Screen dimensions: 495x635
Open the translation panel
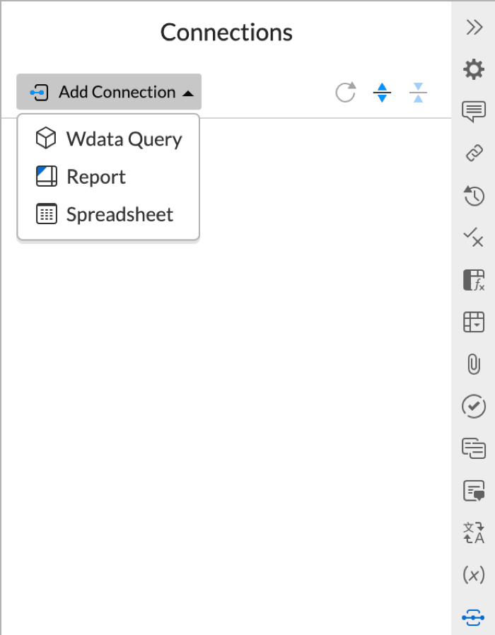coord(473,534)
